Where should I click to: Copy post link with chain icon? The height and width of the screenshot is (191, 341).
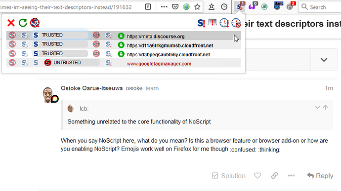tap(274, 175)
